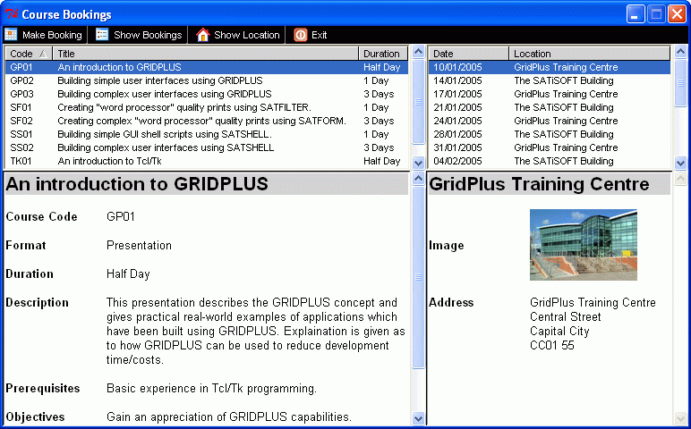Click the Make Booking toolbar icon
Image resolution: width=691 pixels, height=429 pixels.
12,35
